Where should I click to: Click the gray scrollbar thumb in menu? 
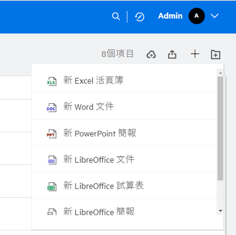[220, 128]
